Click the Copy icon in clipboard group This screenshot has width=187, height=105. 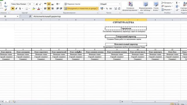click(x=5, y=6)
